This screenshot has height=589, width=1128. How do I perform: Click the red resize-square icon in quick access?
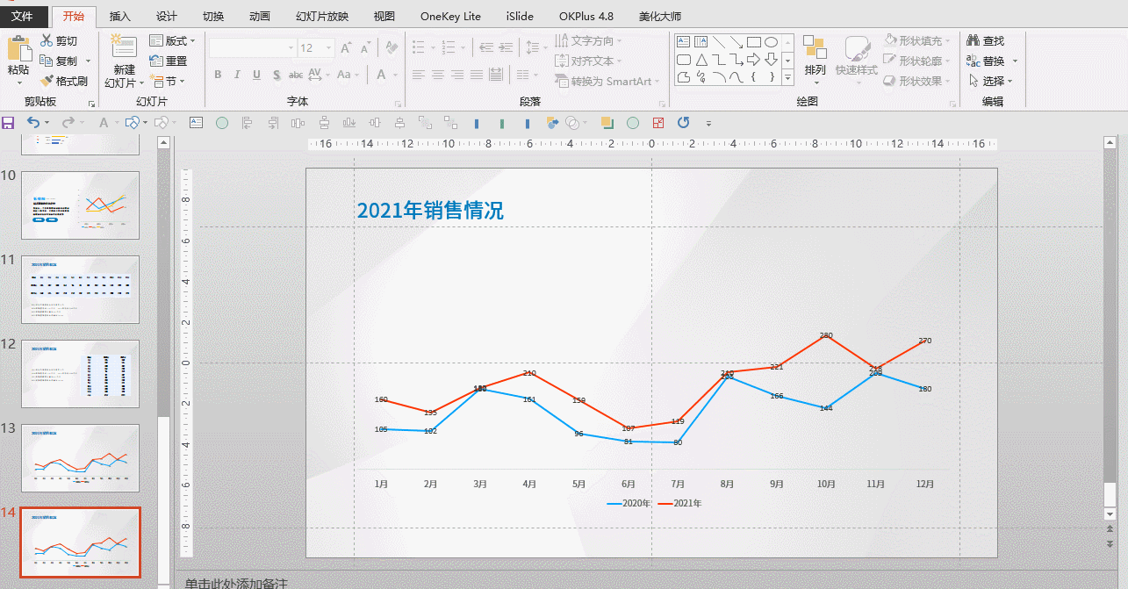(658, 123)
